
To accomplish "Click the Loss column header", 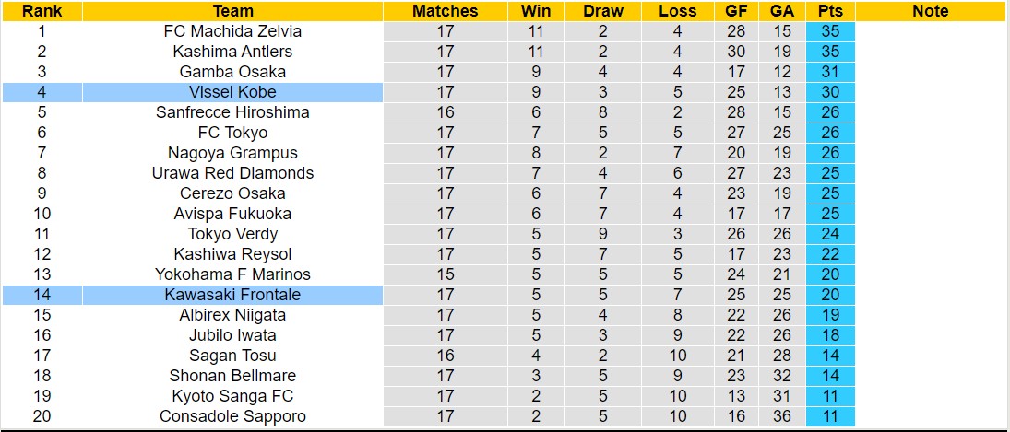I will tap(678, 11).
